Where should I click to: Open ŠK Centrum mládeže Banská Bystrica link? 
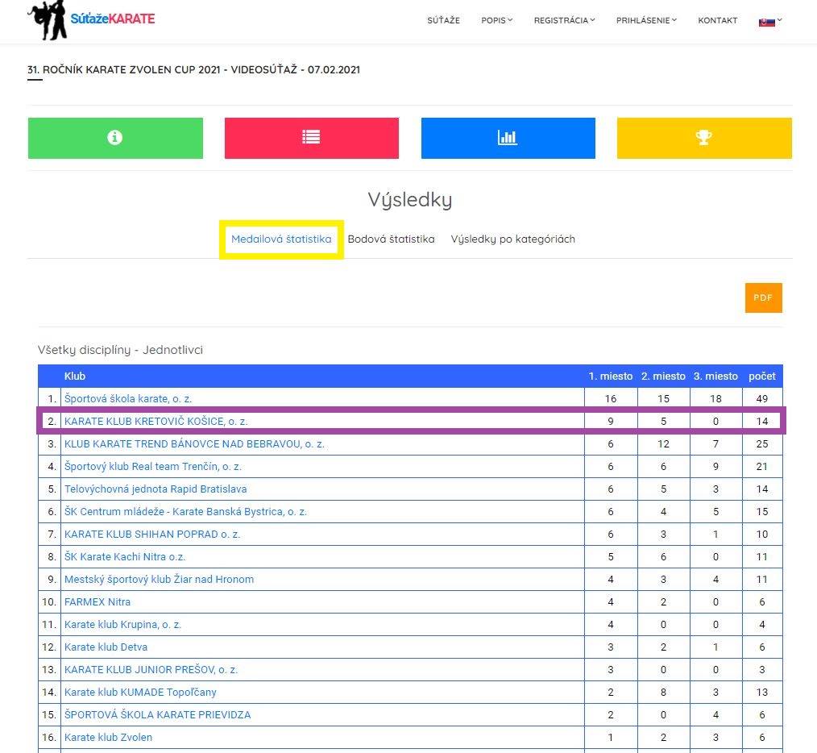click(185, 512)
